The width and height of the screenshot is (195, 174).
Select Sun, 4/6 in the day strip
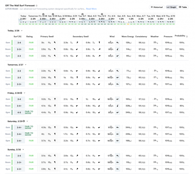[131, 19]
